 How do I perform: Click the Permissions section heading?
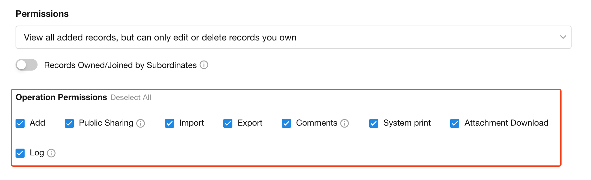(42, 14)
